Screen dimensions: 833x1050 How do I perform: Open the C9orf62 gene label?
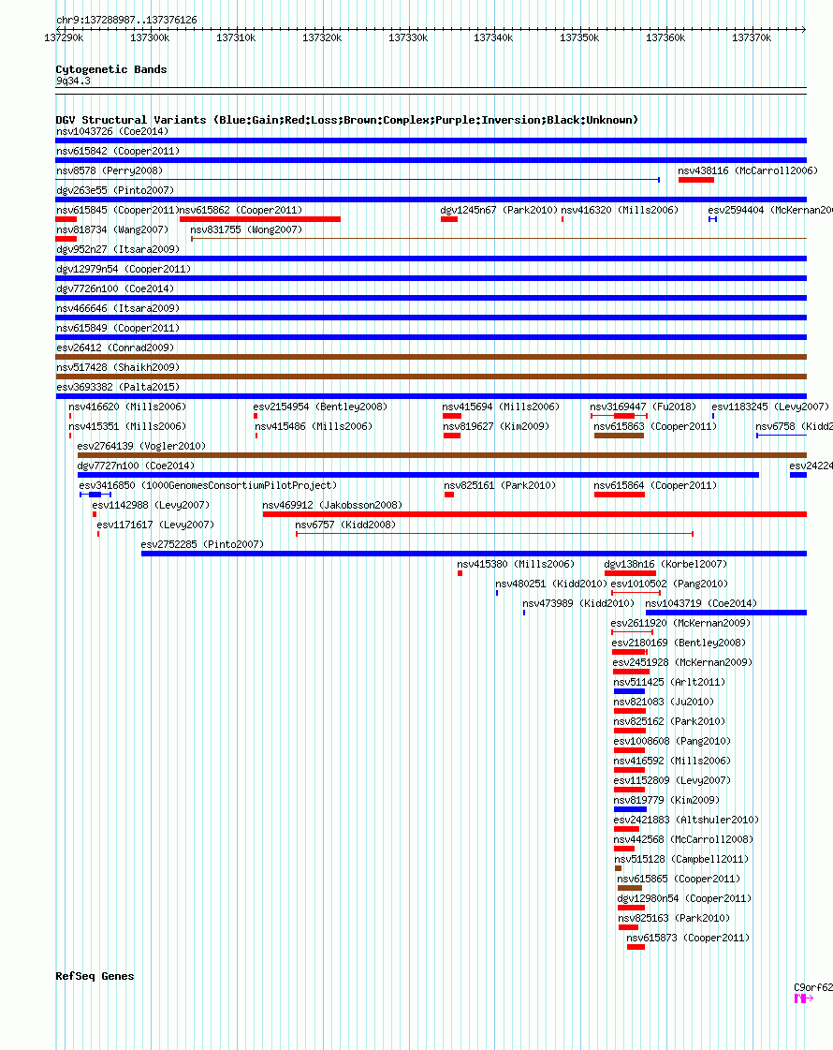point(813,988)
